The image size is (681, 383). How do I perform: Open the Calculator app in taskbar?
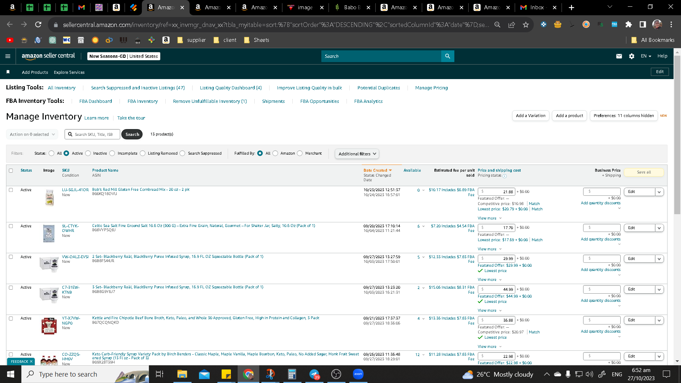292,374
